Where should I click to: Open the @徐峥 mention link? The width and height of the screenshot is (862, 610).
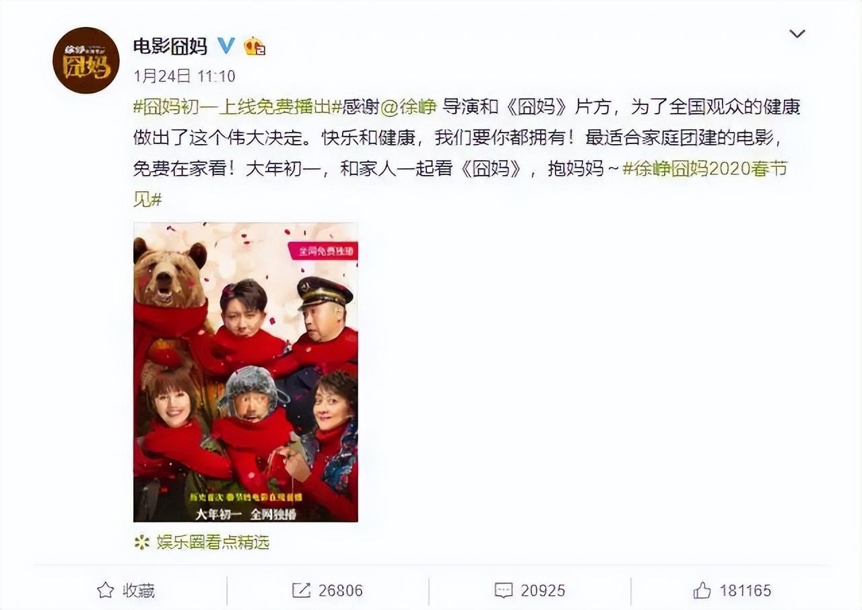[409, 106]
